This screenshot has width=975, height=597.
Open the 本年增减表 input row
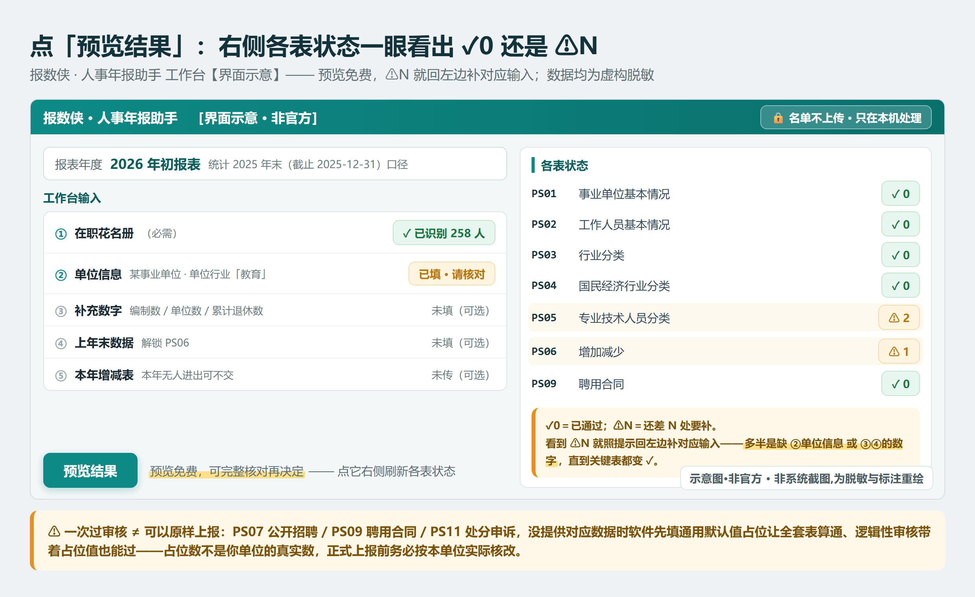[x=275, y=375]
